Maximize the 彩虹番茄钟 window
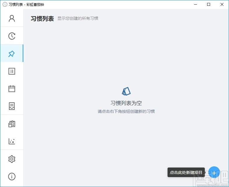This screenshot has height=187, width=229. (209, 4)
